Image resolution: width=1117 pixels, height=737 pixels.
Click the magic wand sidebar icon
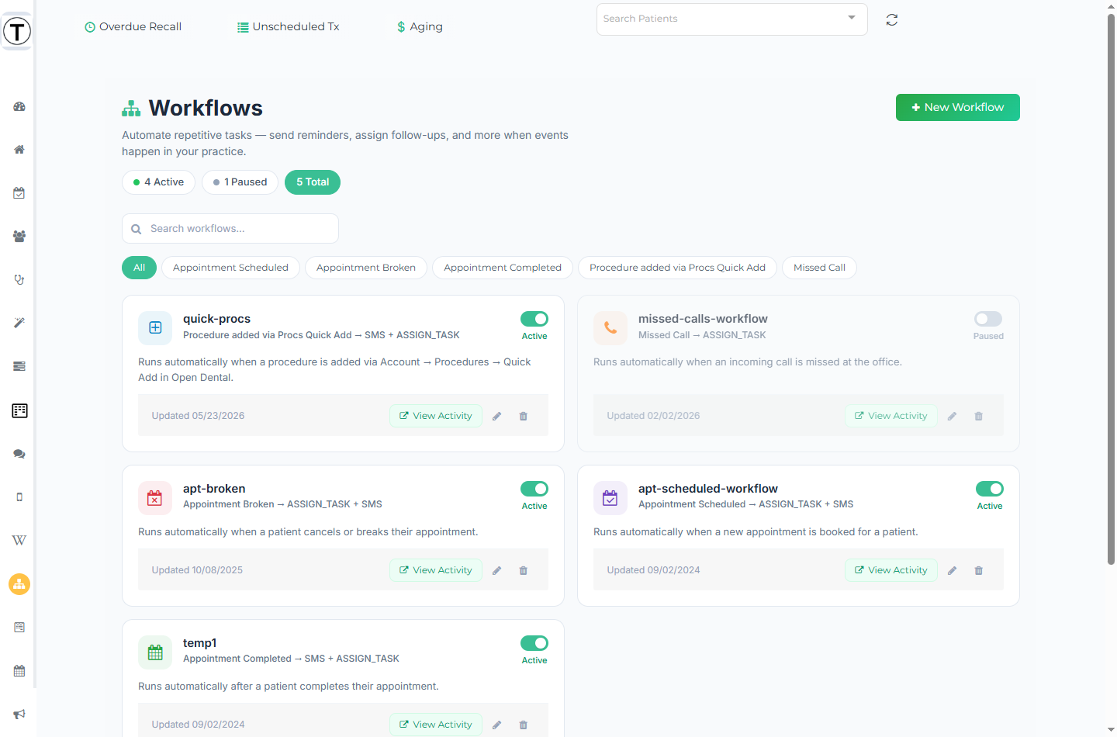point(19,323)
